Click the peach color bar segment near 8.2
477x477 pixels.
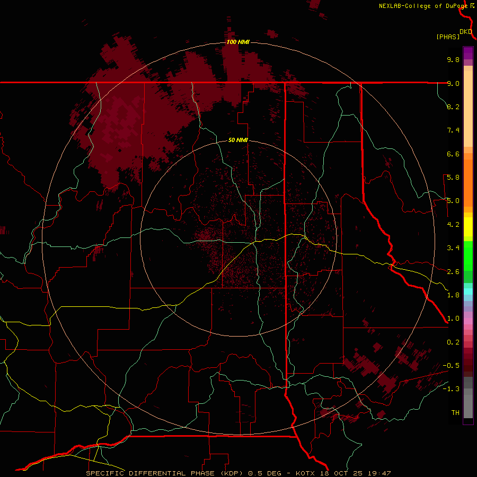click(468, 109)
